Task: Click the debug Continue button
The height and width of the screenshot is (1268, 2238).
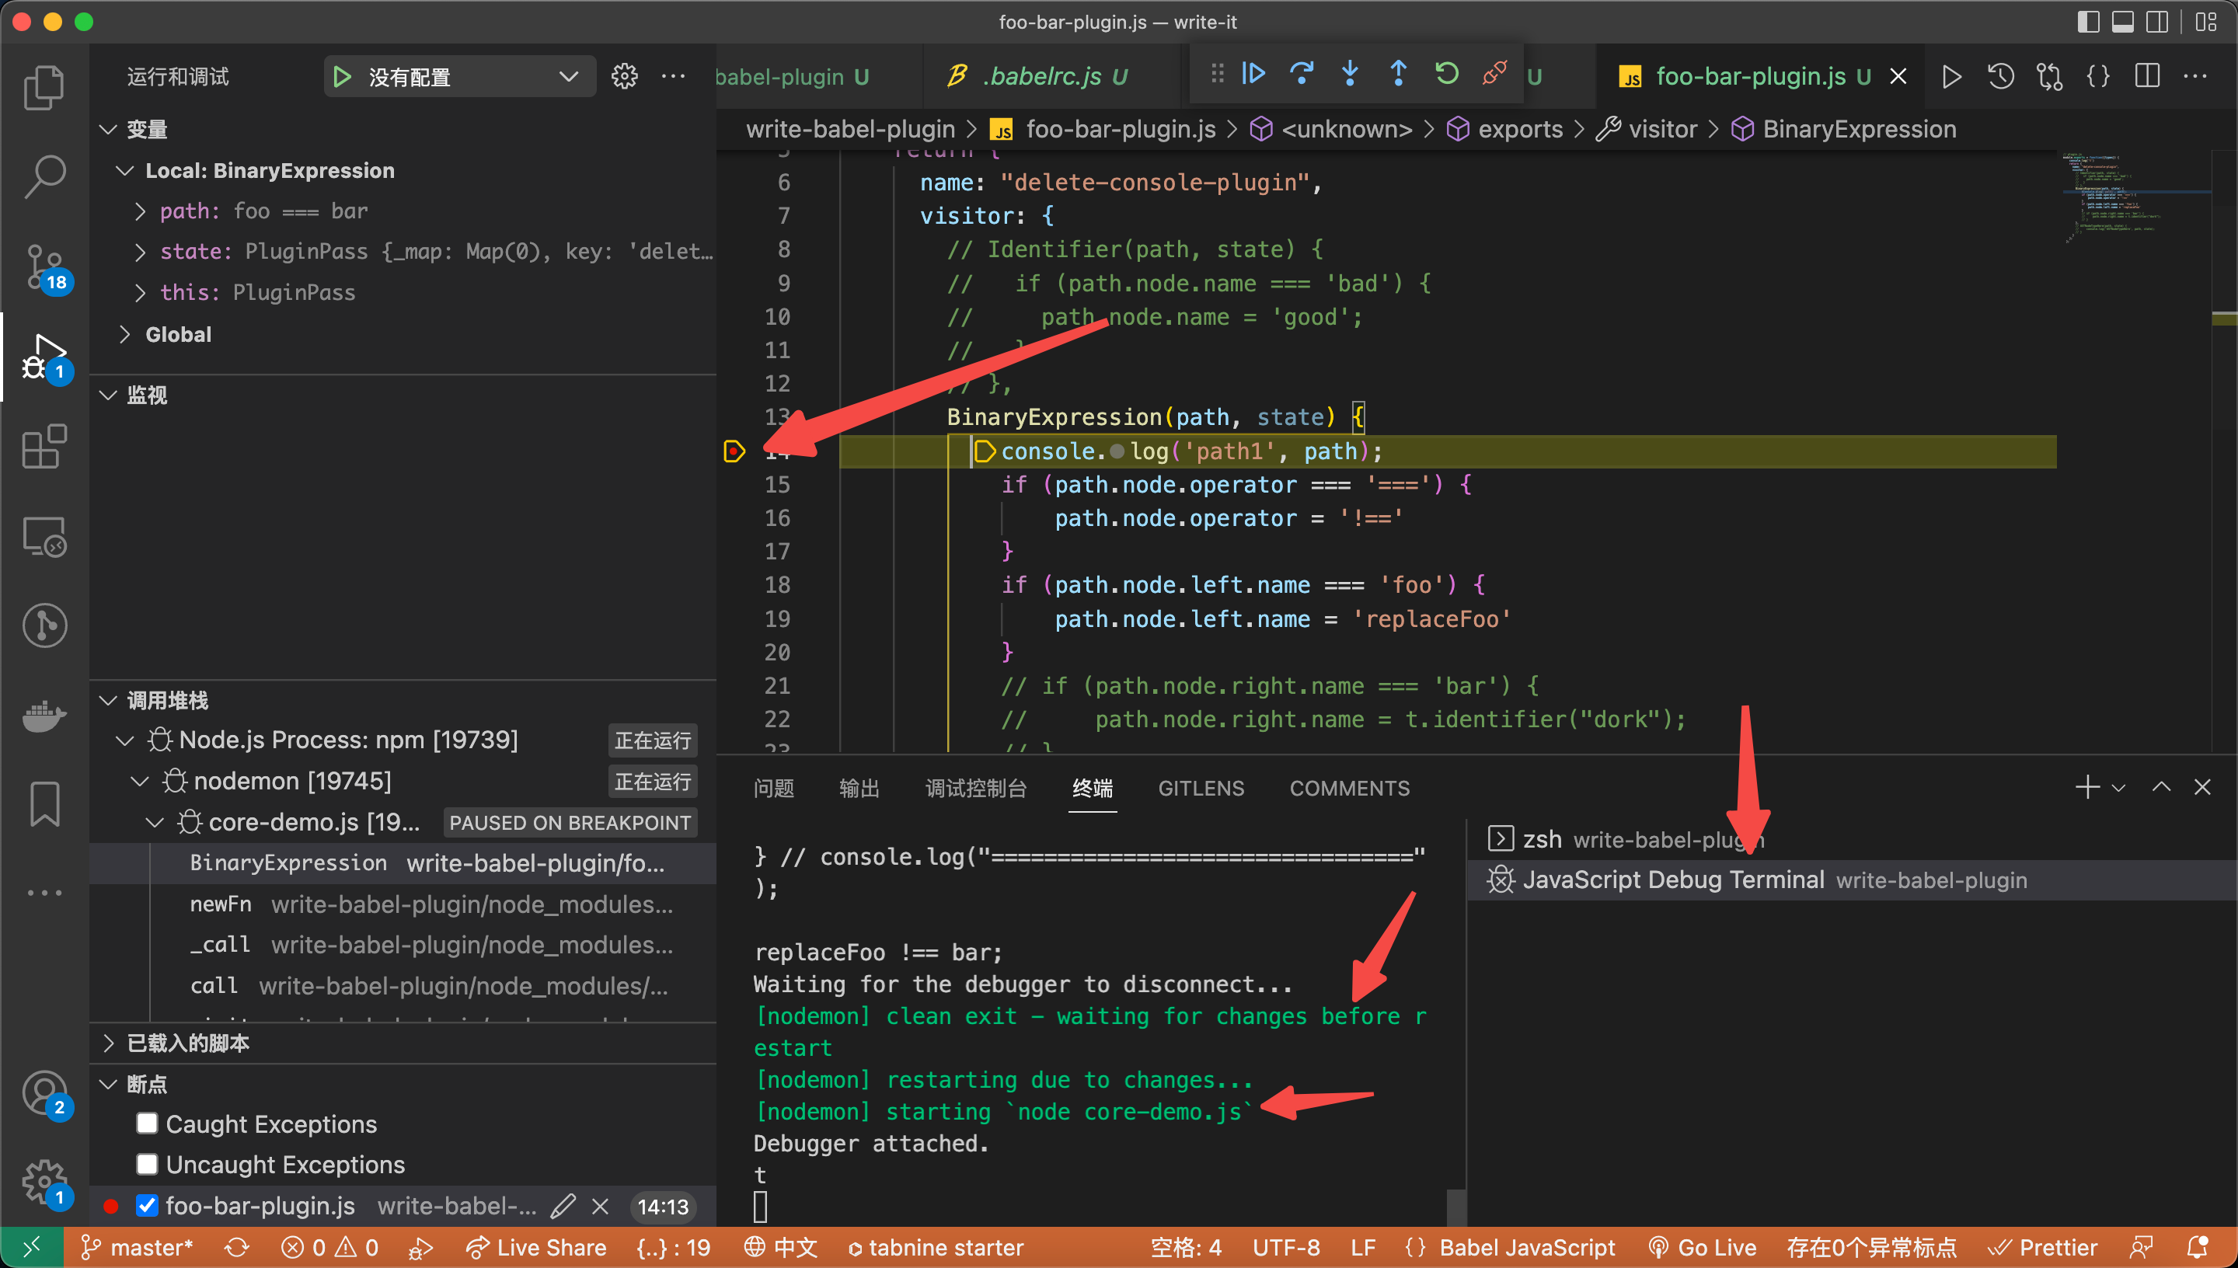Action: (1253, 73)
